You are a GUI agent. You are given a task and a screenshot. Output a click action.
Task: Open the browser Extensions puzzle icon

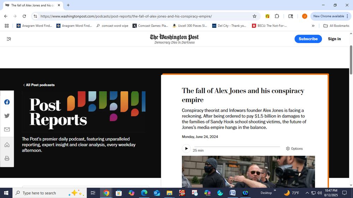[277, 16]
